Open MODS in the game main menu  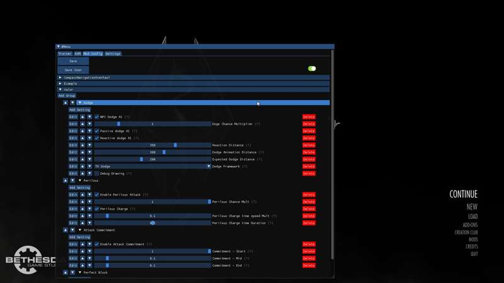tap(473, 240)
